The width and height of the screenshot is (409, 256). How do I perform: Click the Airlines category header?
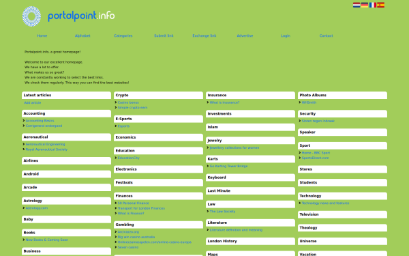(x=67, y=160)
